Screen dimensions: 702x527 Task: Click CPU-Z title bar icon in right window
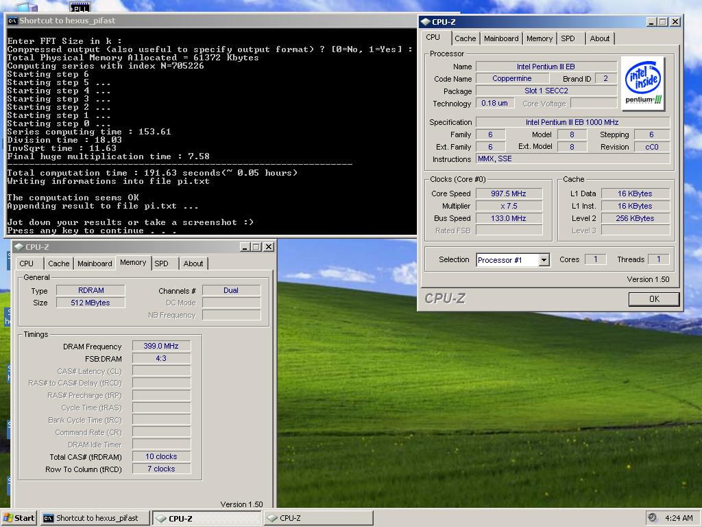[425, 21]
